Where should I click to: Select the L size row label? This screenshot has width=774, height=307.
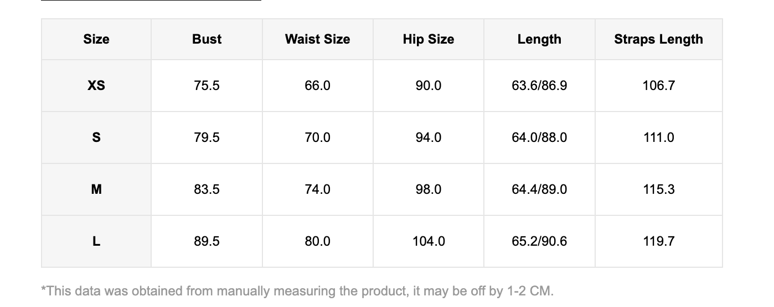point(96,241)
